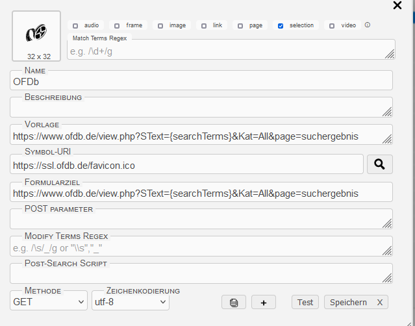Click the magnifier button next to Symbol-URI

pyautogui.click(x=380, y=165)
